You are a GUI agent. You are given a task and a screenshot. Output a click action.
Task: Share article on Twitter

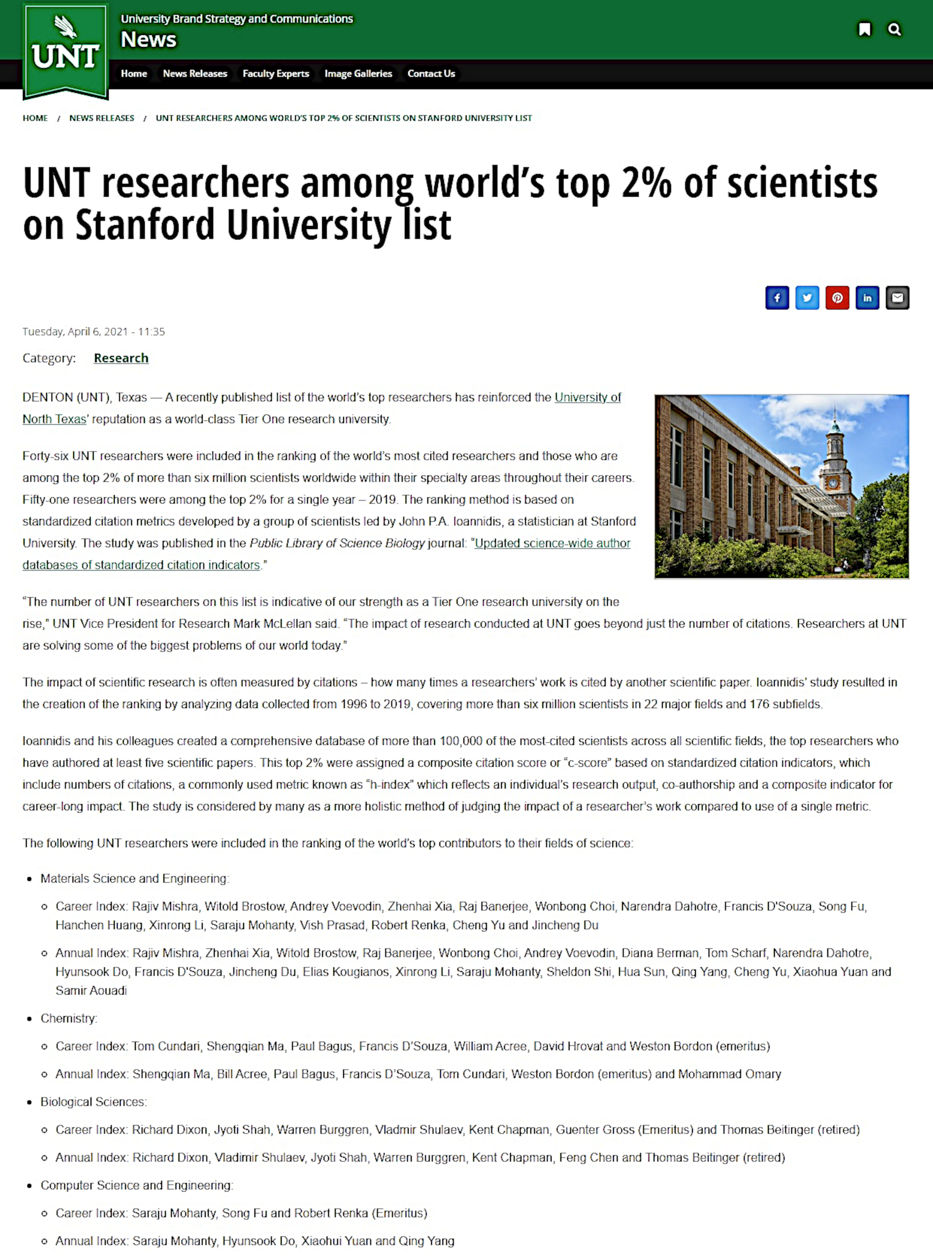coord(807,298)
